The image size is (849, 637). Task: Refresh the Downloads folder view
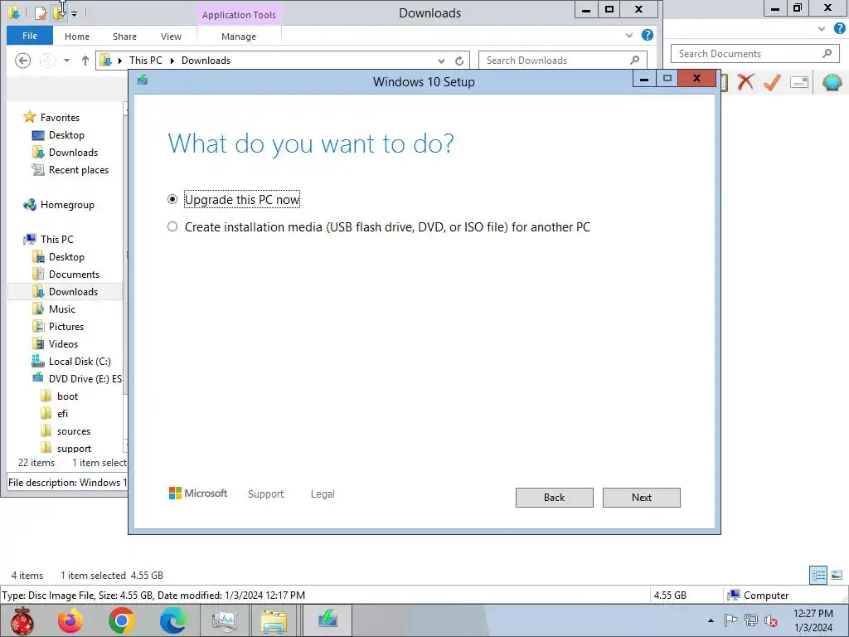[459, 61]
